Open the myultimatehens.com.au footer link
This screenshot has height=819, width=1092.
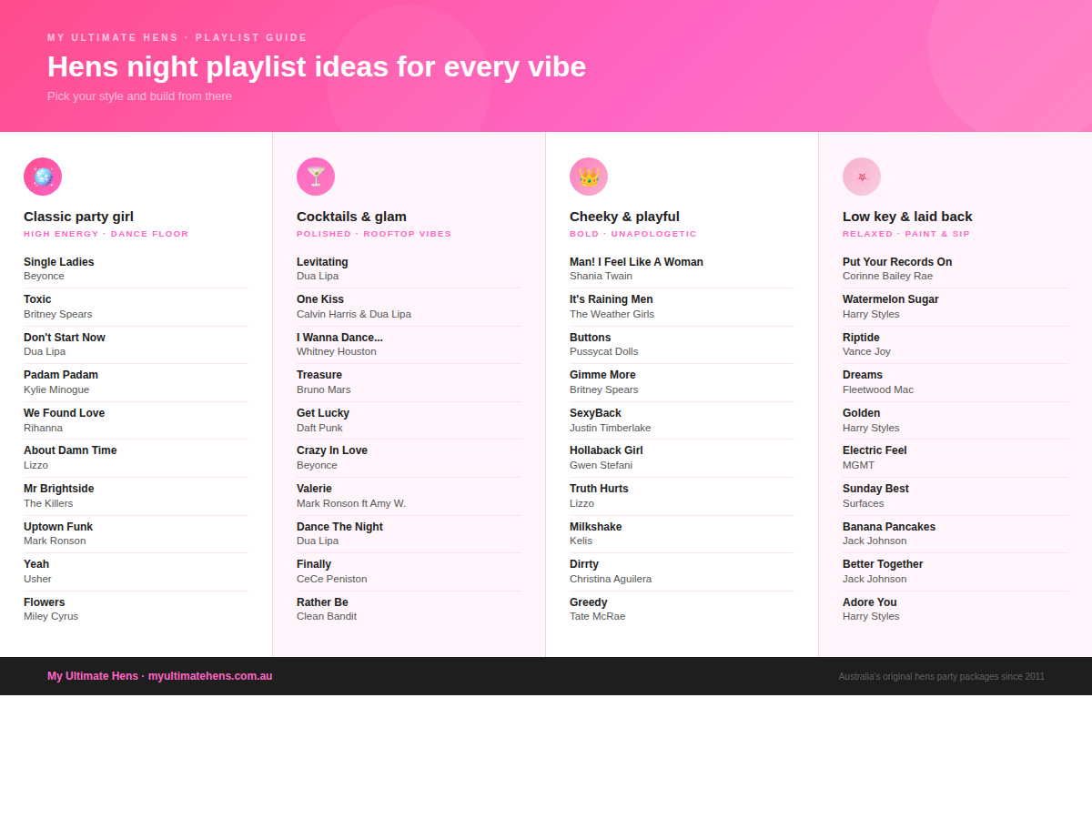pos(210,676)
